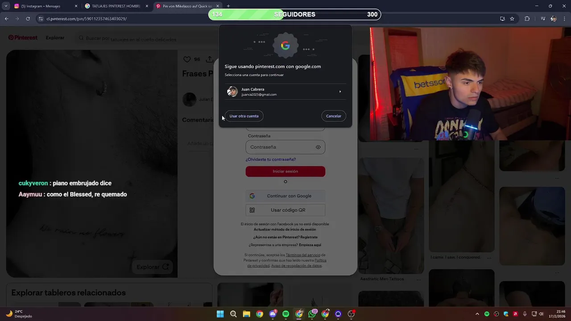Like the pin with the heart icon

click(x=187, y=59)
